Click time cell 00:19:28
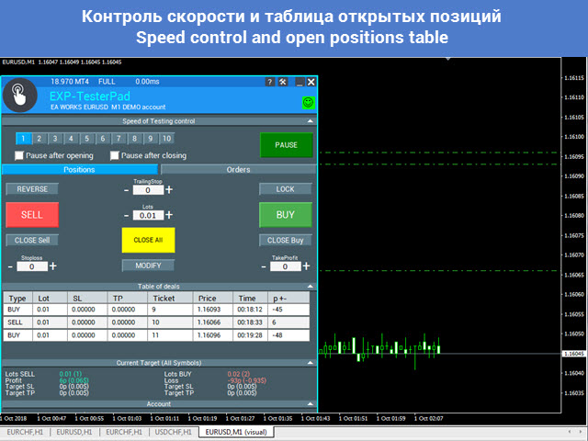The image size is (588, 441). tap(250, 335)
